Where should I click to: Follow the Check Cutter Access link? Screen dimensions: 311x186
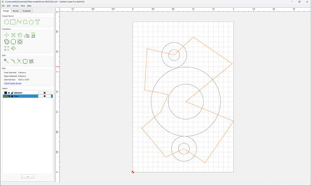13,83
